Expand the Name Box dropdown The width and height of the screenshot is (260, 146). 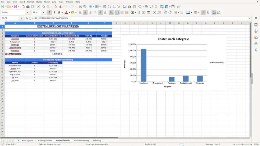coord(21,18)
